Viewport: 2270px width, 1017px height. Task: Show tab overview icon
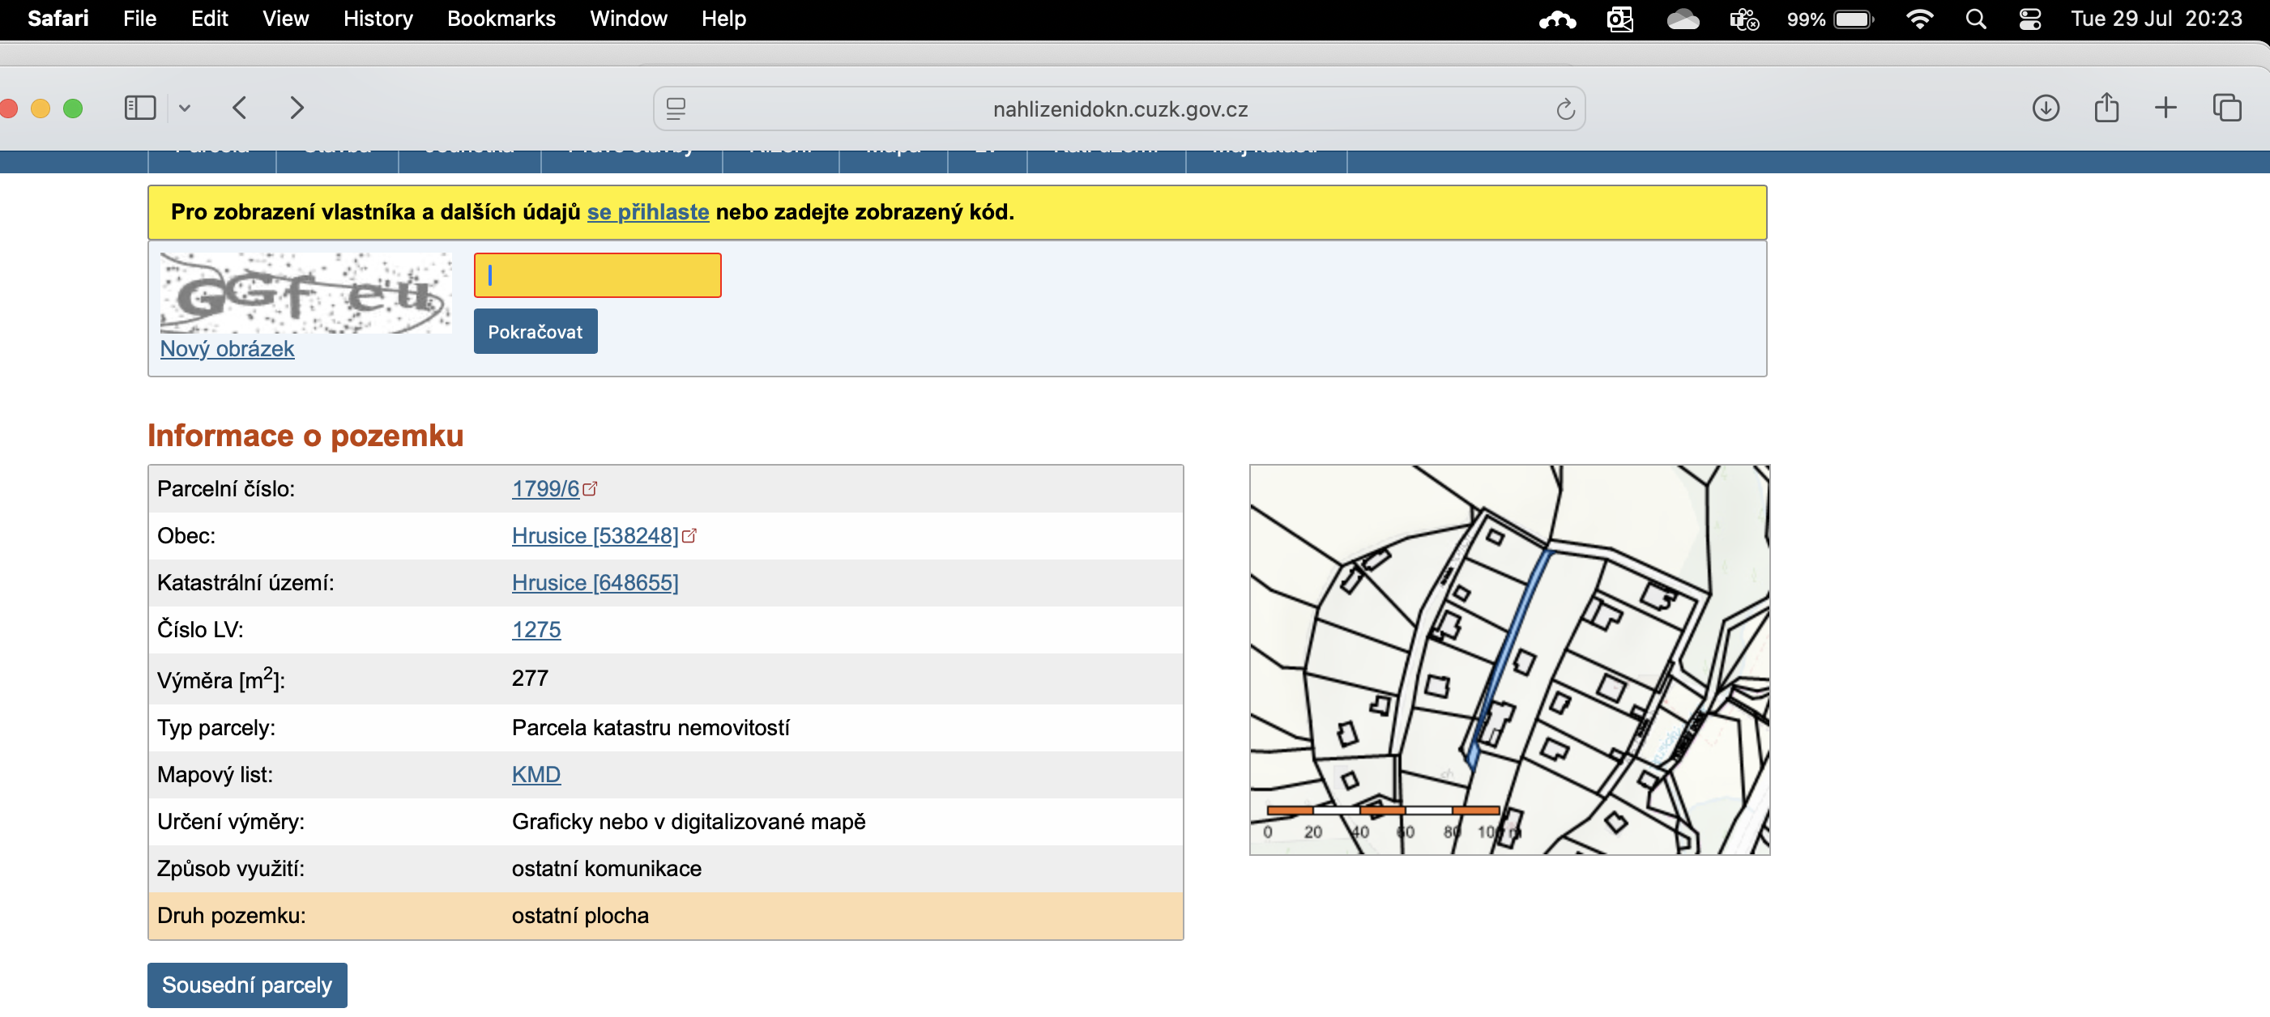[2227, 109]
